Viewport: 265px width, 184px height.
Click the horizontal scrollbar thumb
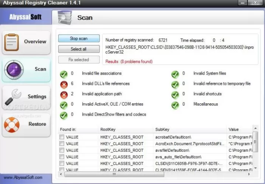click(x=114, y=174)
